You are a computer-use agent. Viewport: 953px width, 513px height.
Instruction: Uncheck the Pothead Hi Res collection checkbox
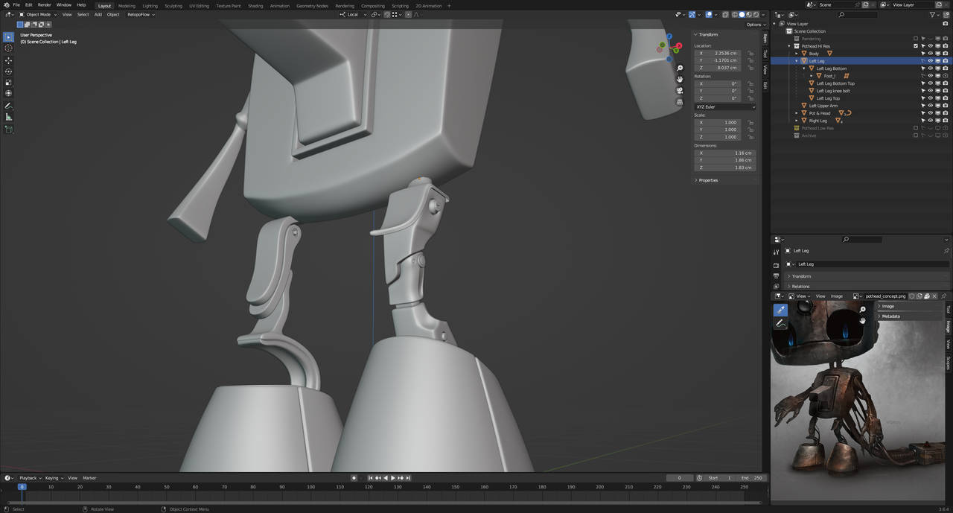pos(916,46)
